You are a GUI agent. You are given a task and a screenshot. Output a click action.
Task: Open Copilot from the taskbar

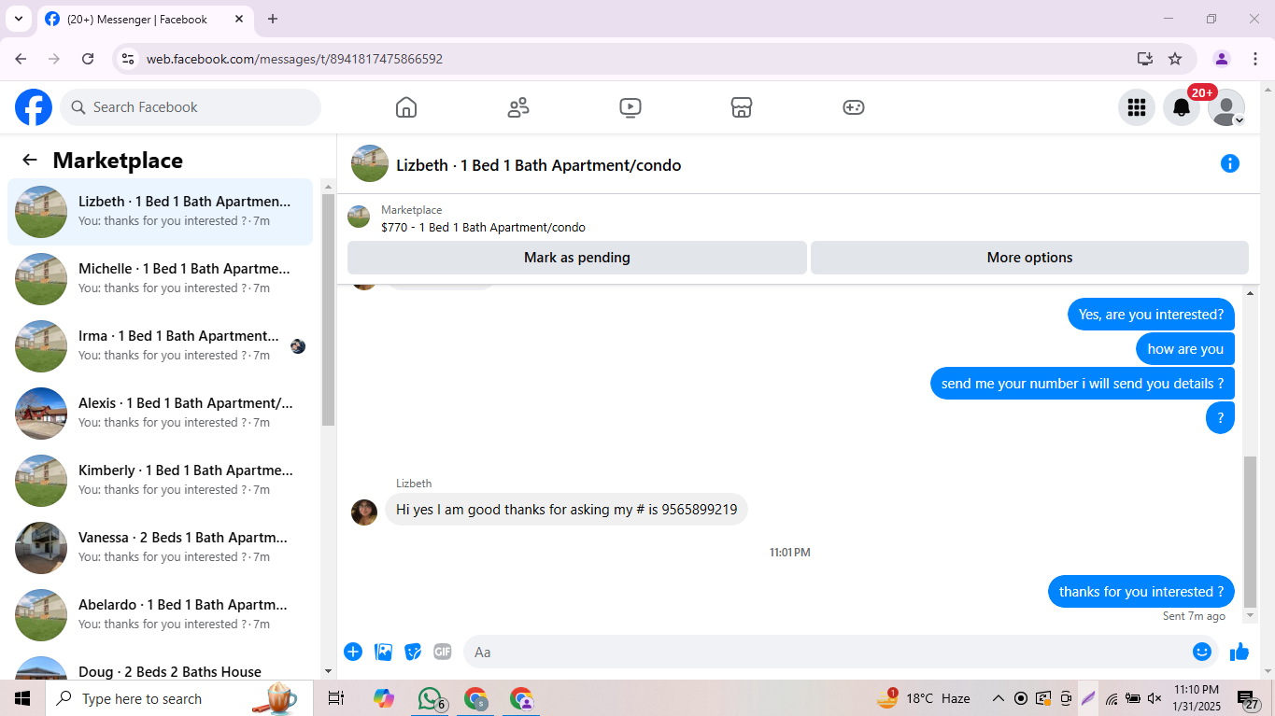(383, 698)
